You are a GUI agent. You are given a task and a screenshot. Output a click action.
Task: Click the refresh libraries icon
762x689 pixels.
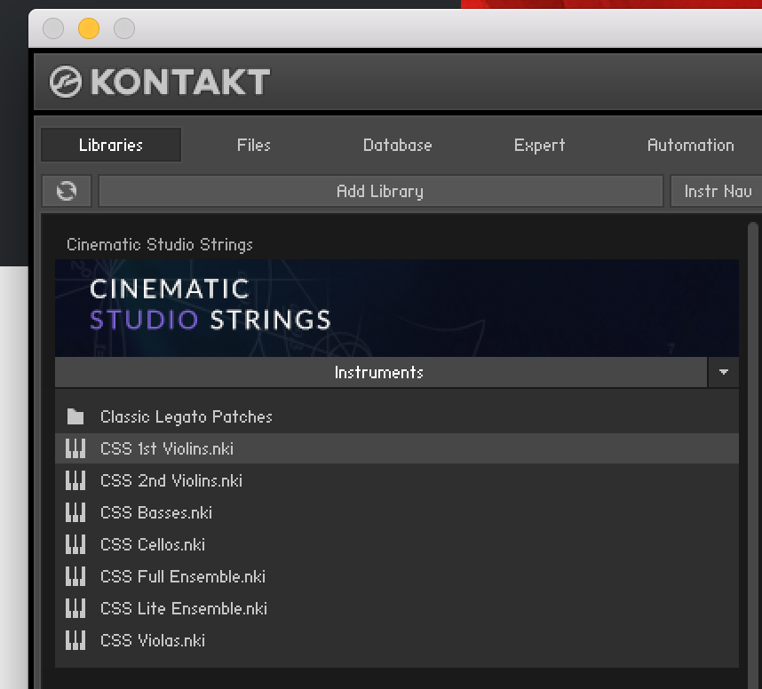[67, 191]
